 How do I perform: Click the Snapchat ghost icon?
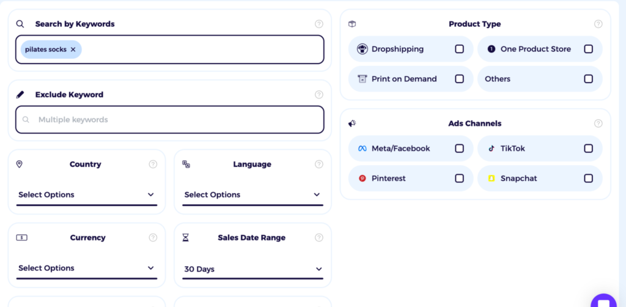491,179
